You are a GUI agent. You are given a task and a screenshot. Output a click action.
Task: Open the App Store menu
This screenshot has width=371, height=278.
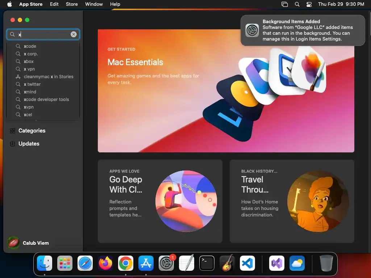tap(31, 4)
